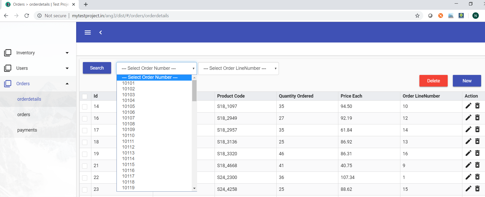
Task: Click trash icon for row 22
Action: pos(477,177)
